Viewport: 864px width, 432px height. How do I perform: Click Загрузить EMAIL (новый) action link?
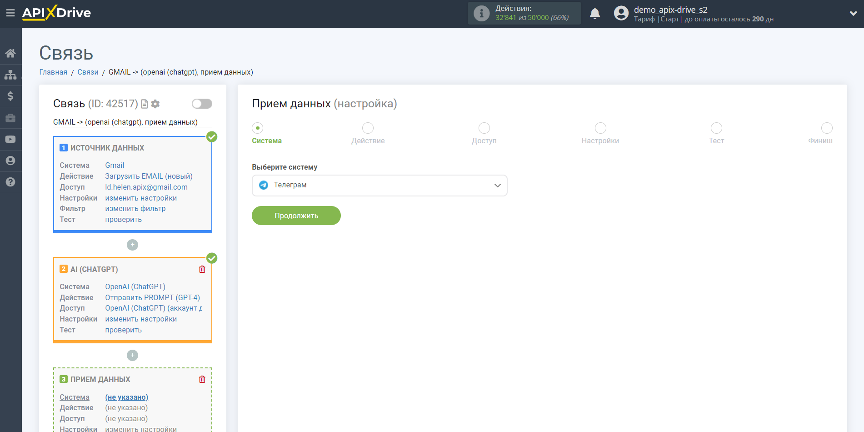(149, 176)
